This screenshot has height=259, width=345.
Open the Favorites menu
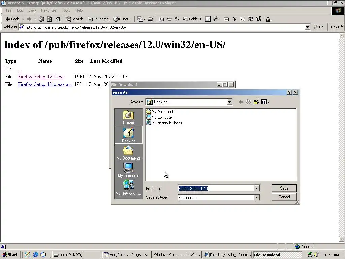pyautogui.click(x=49, y=10)
